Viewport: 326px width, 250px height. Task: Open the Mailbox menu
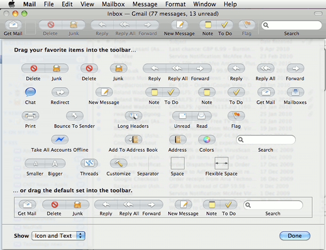113,4
